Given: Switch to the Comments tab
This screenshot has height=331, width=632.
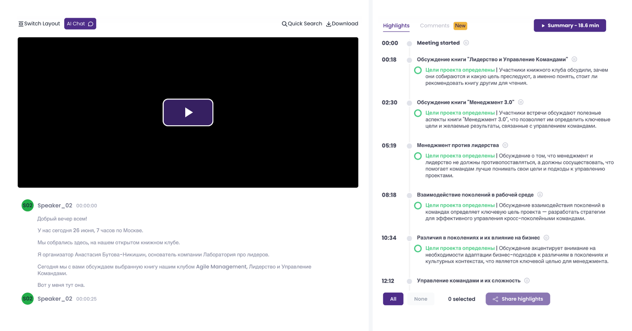Looking at the screenshot, I should (x=434, y=26).
